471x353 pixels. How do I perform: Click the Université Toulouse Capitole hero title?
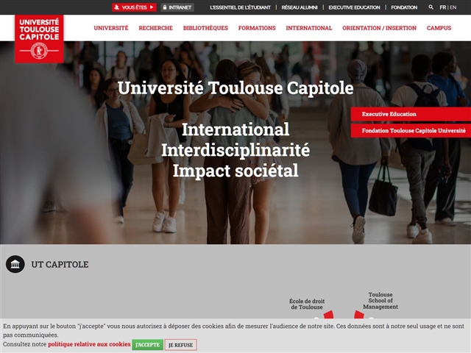coord(235,88)
